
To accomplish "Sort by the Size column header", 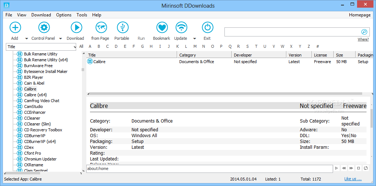I will point(345,55).
